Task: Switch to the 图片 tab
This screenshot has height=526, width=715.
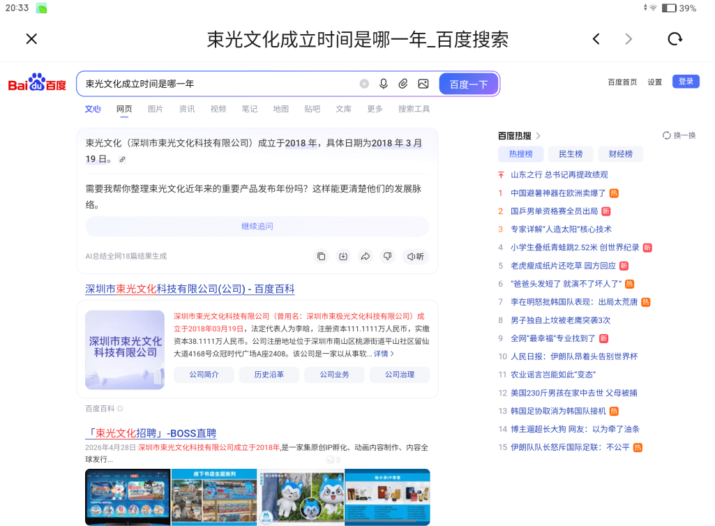Action: coord(156,109)
